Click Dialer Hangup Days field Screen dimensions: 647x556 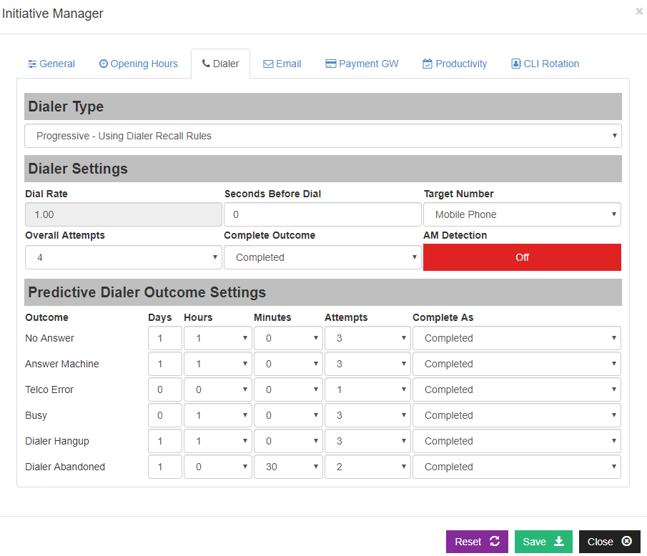[x=165, y=442]
